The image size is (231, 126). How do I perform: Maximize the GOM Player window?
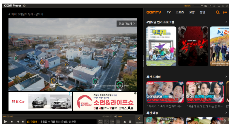coord(223,6)
